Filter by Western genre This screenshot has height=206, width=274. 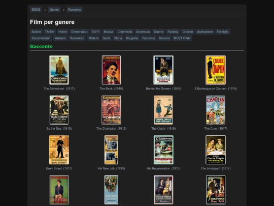pyautogui.click(x=60, y=38)
